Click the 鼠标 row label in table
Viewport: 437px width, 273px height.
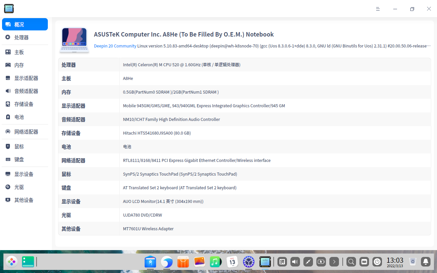66,174
